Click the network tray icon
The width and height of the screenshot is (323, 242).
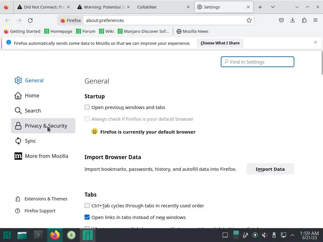[284, 235]
